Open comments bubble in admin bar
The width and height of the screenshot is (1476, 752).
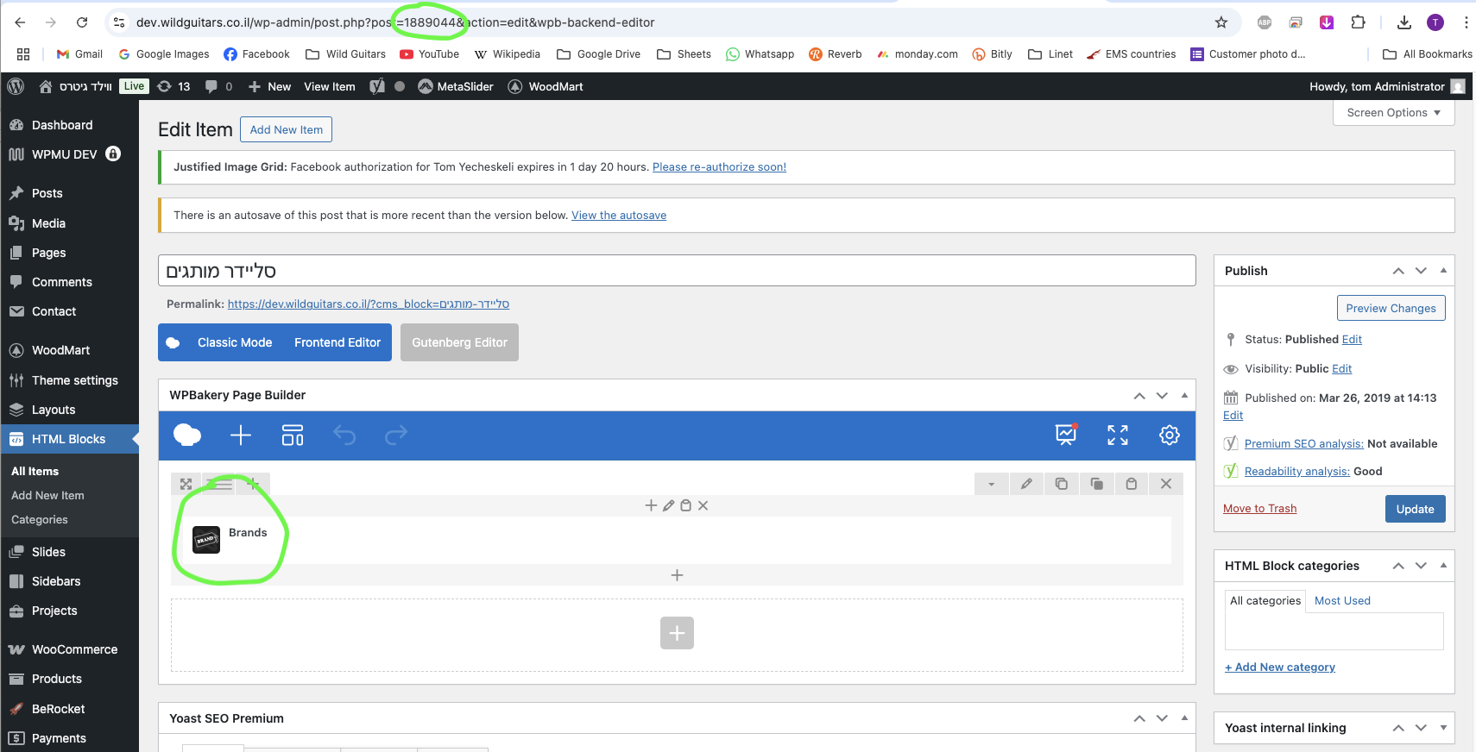(x=218, y=86)
